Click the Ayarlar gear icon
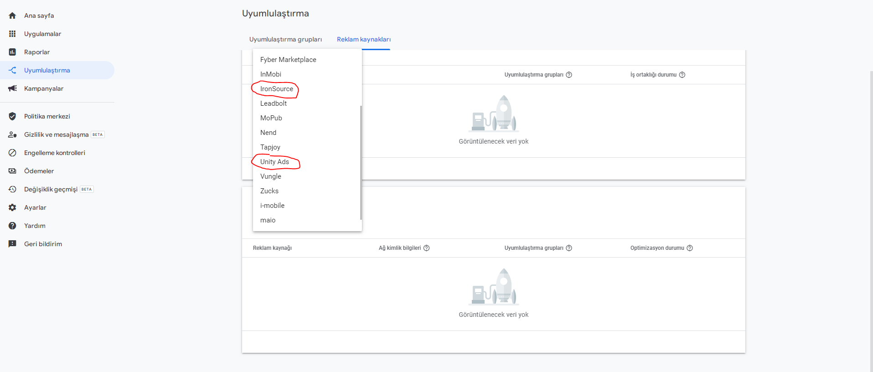Screen dimensions: 873x372 12,207
